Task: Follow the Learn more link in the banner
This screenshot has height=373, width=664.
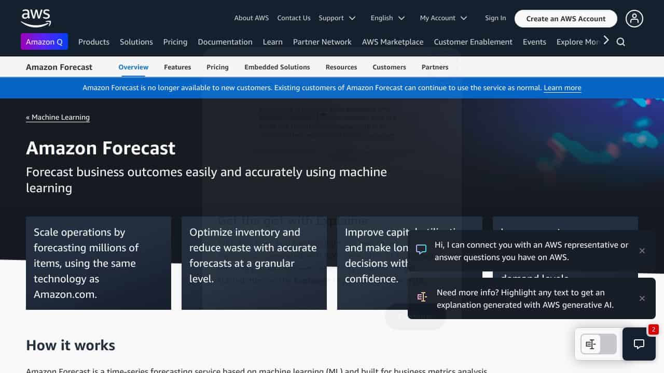Action: click(562, 88)
